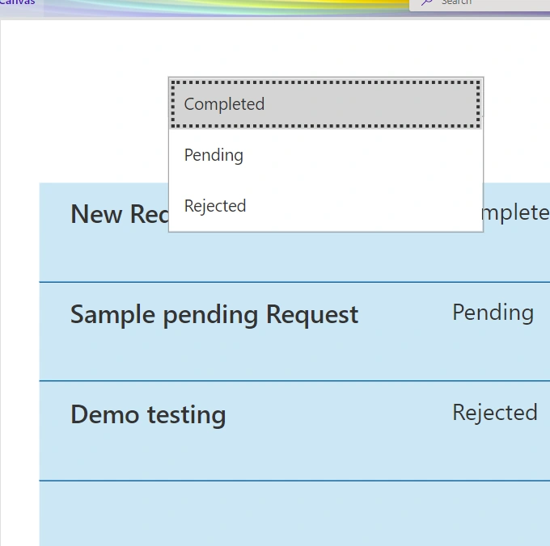Click the divider line under New Request row
The image size is (550, 546).
pyautogui.click(x=294, y=282)
